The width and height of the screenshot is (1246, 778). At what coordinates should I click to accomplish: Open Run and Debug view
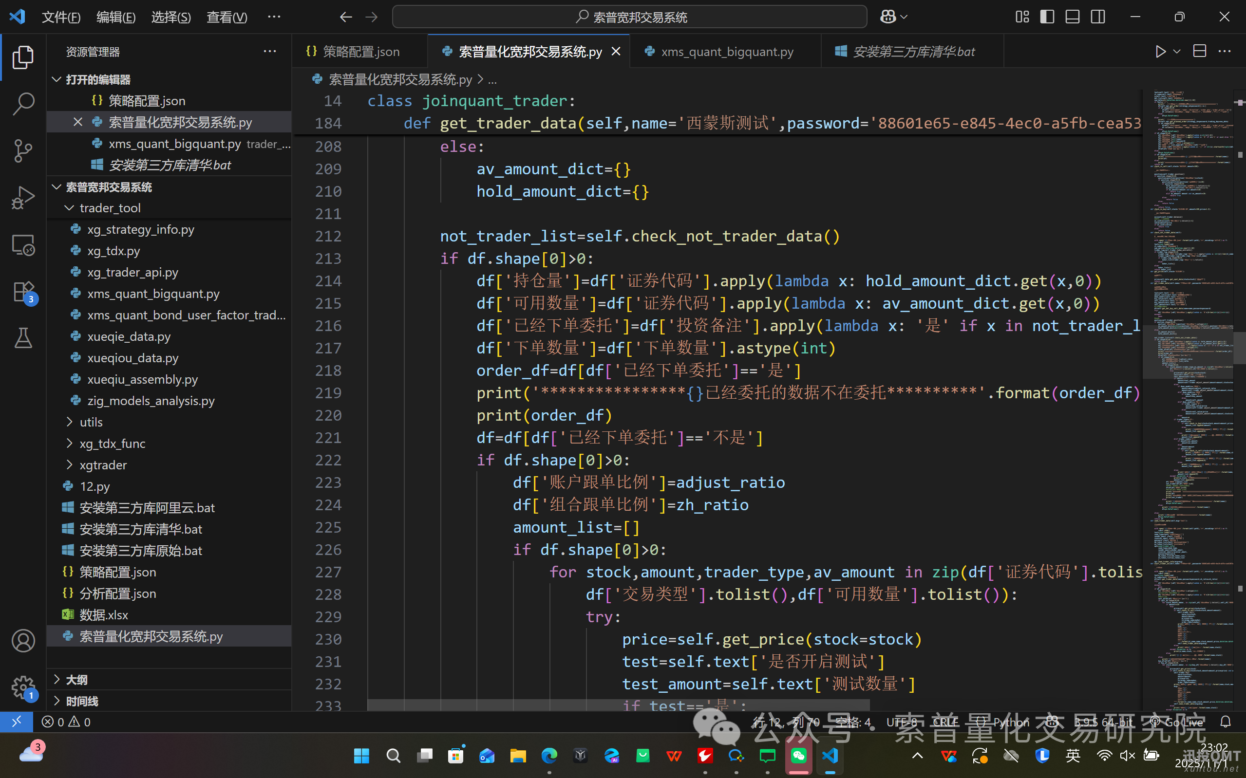(22, 198)
